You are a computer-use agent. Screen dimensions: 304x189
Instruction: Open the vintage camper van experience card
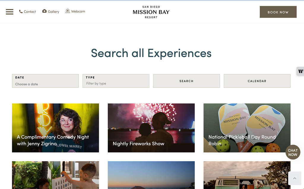[247, 175]
